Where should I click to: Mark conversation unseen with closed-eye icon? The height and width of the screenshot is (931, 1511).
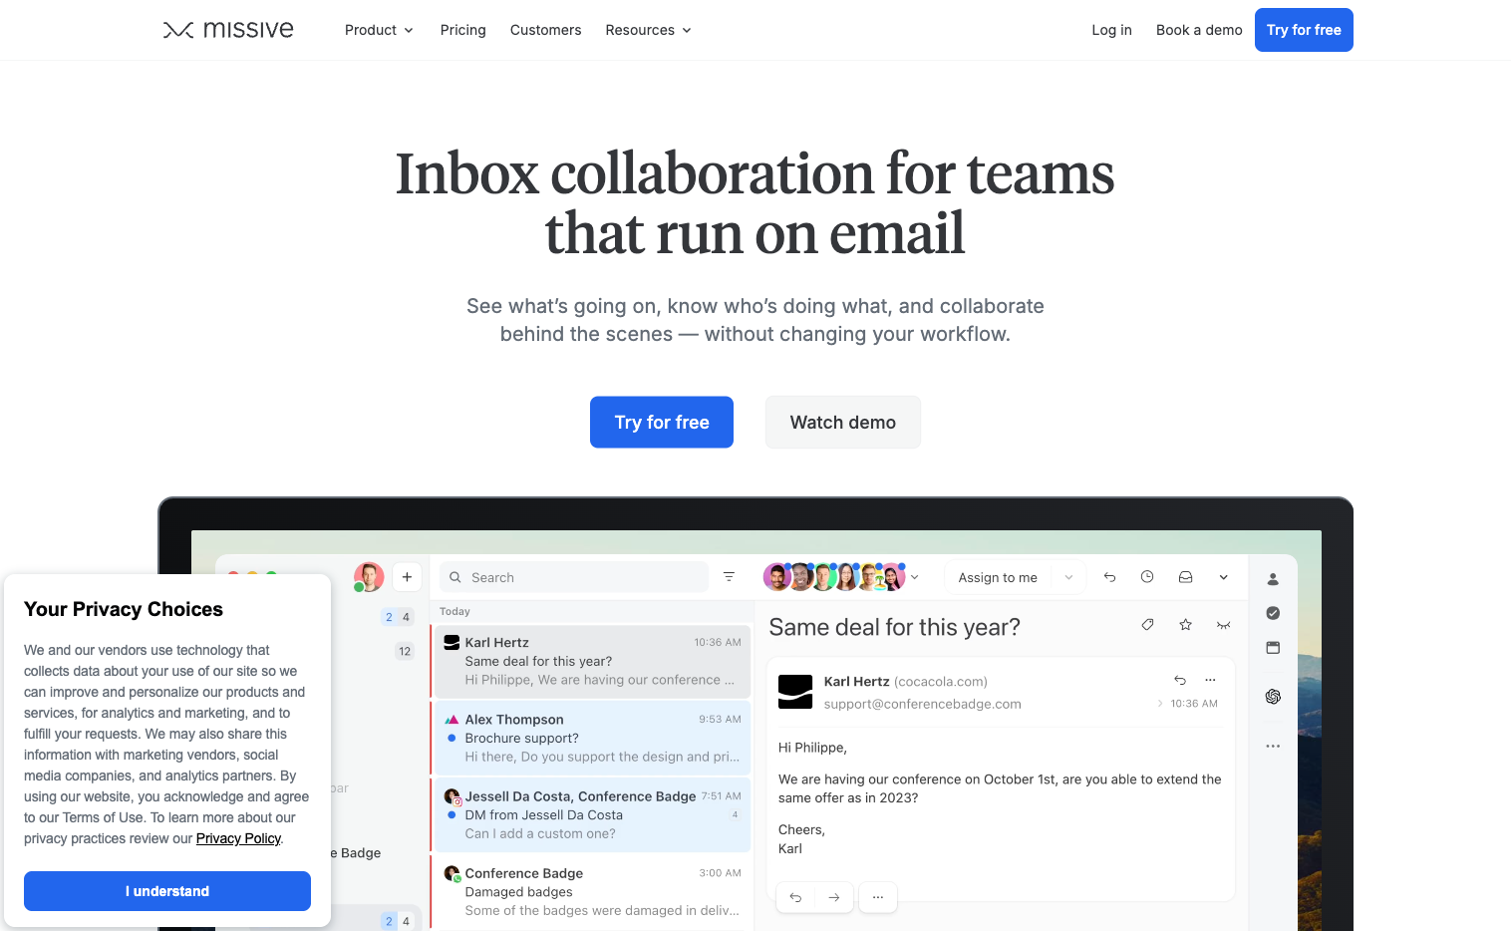[1224, 624]
